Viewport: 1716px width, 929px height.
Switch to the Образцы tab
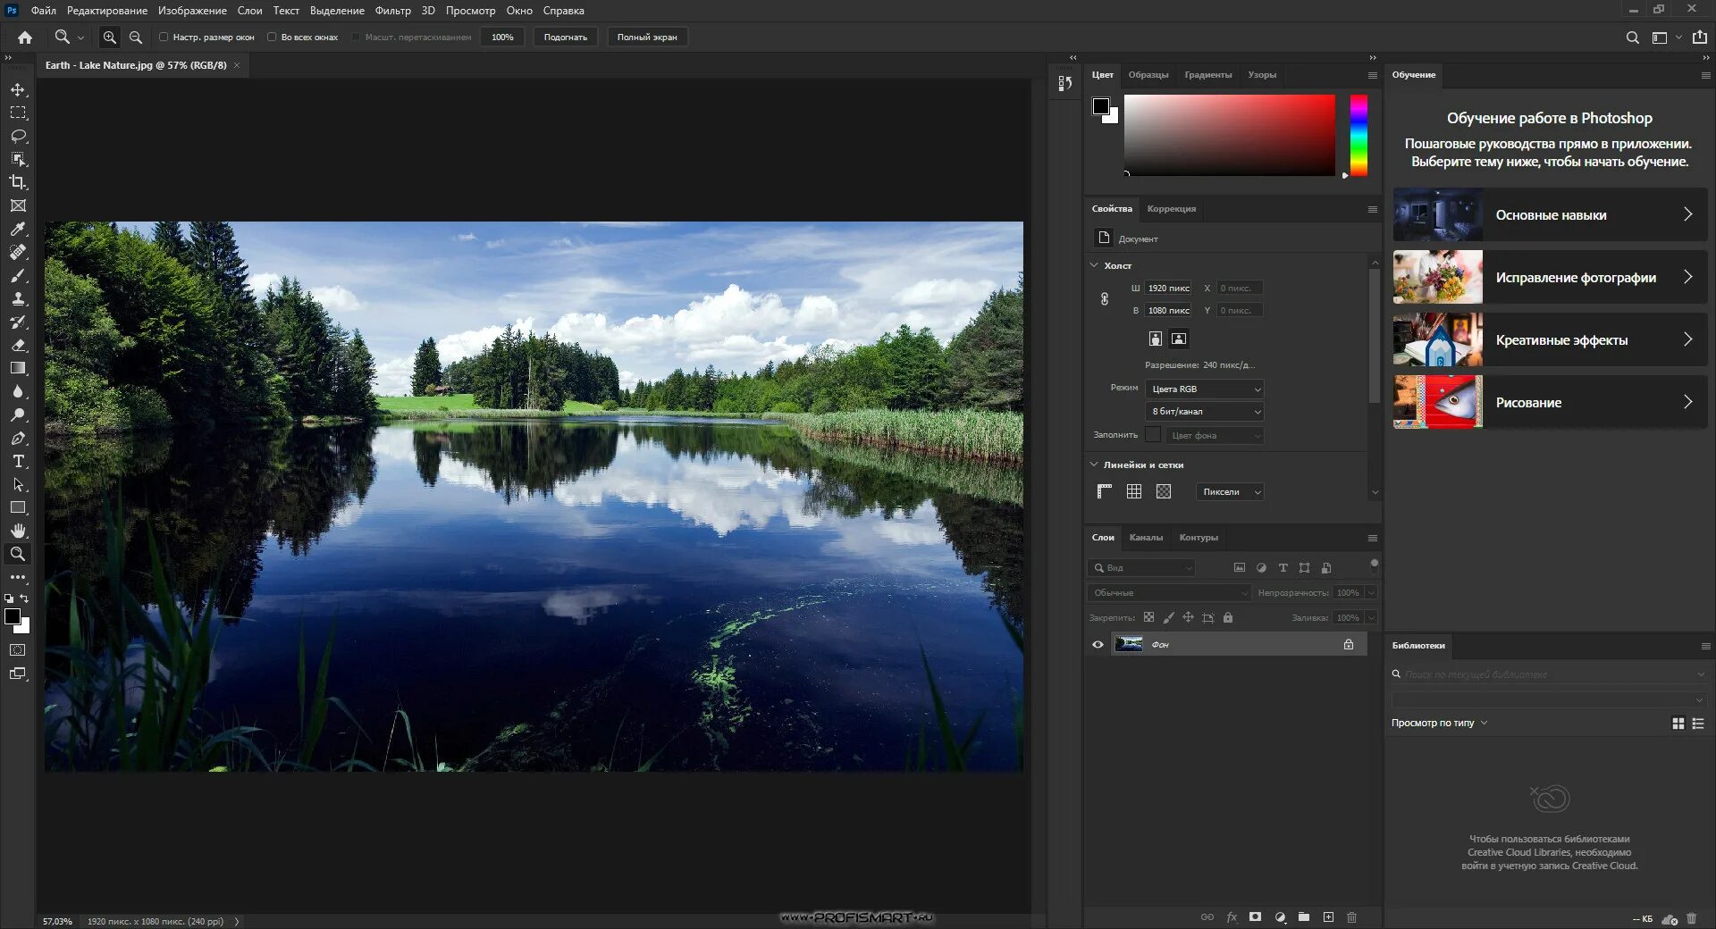tap(1148, 75)
